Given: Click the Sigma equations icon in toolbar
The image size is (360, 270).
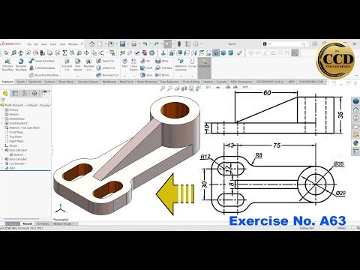Looking at the screenshot, I should pyautogui.click(x=64, y=52).
